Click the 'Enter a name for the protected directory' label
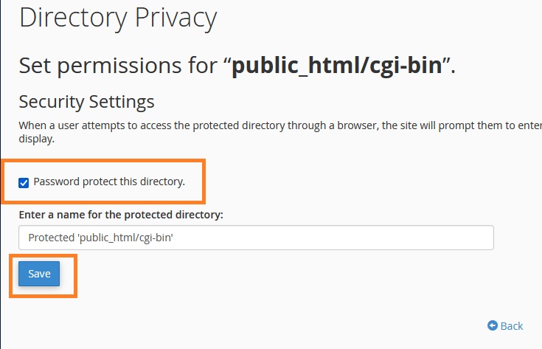Image resolution: width=542 pixels, height=349 pixels. (121, 215)
